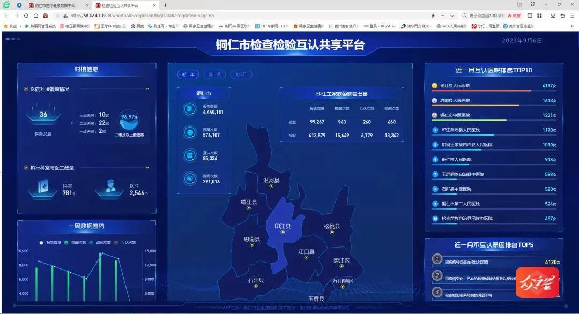The image size is (579, 314).
Task: Click the 报告数量 report icon
Action: [190, 109]
